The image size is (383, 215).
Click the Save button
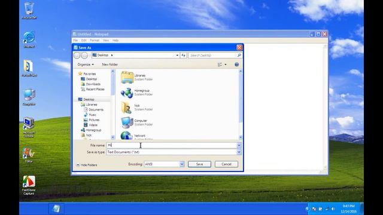point(199,164)
